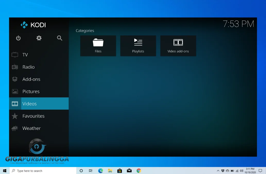Click the Radio icon in the sidebar
Viewport: 266px width, 174px height.
point(15,67)
